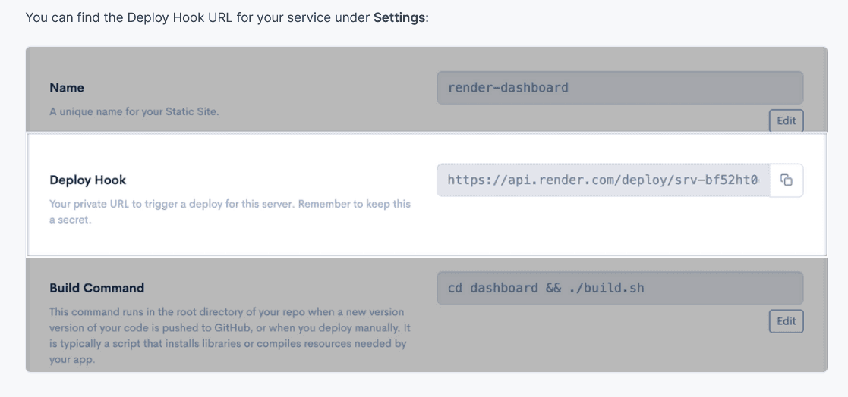The image size is (848, 397).
Task: Click the 'You can find the Deploy Hook' sentence
Action: (x=227, y=17)
